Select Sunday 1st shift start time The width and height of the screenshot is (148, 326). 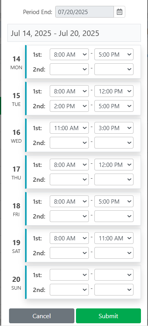click(69, 275)
